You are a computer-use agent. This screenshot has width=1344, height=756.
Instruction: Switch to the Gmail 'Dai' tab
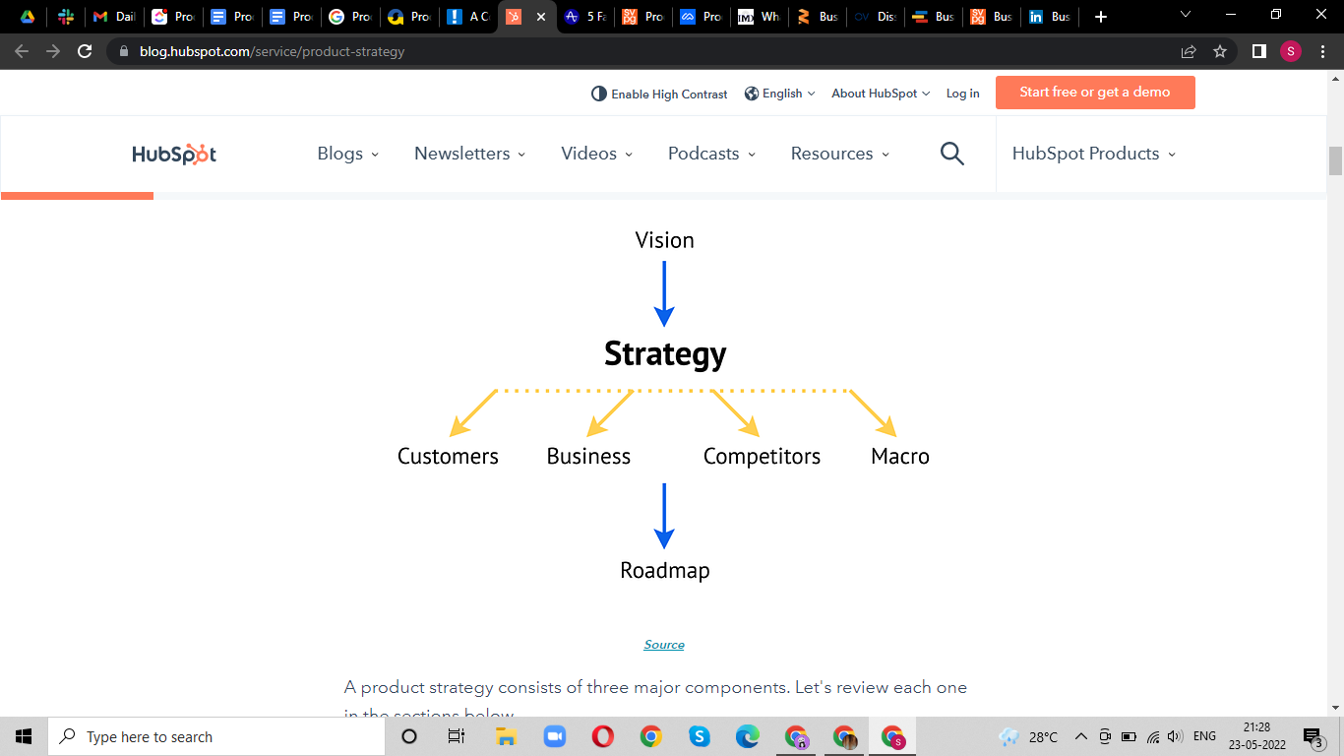tap(113, 17)
